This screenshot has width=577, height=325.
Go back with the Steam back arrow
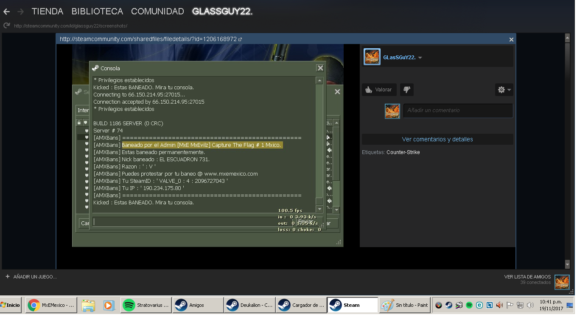point(6,11)
